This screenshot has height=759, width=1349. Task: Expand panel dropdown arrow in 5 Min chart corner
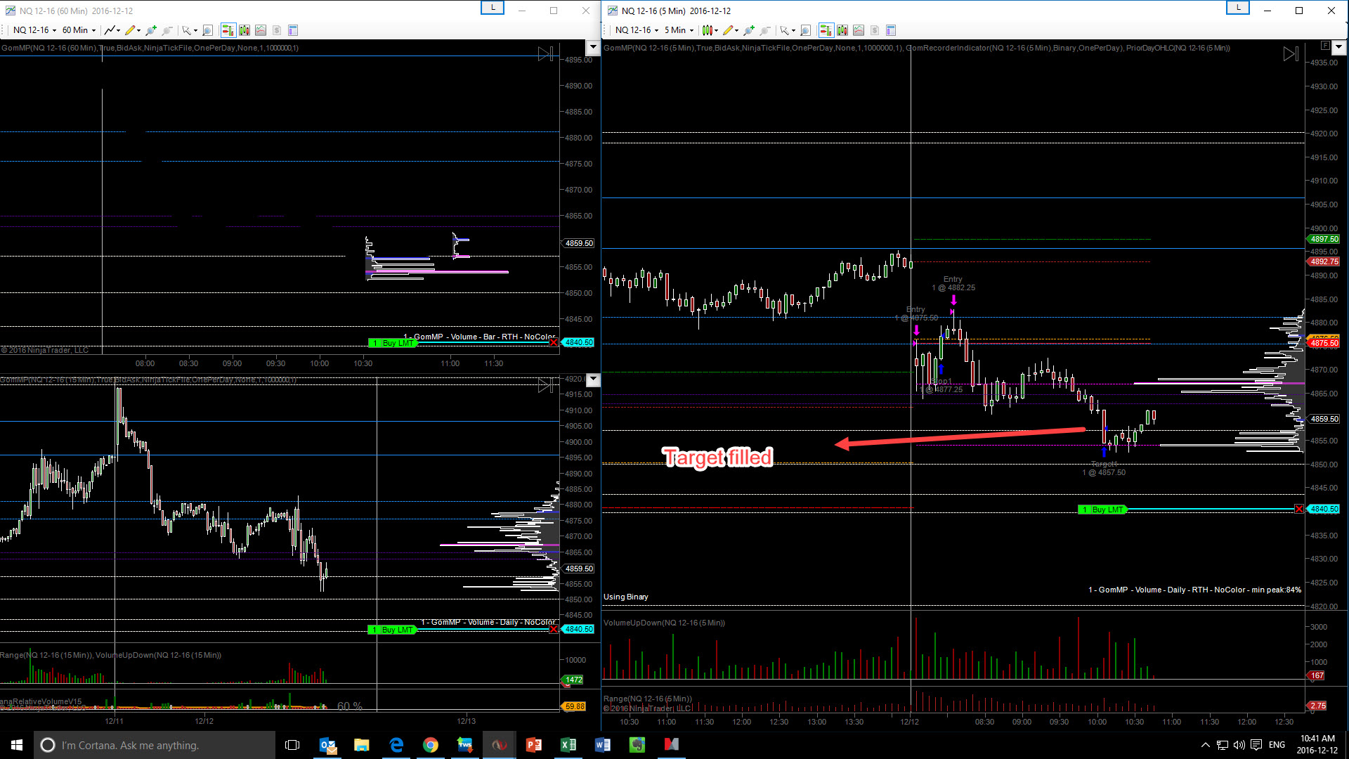tap(1338, 48)
